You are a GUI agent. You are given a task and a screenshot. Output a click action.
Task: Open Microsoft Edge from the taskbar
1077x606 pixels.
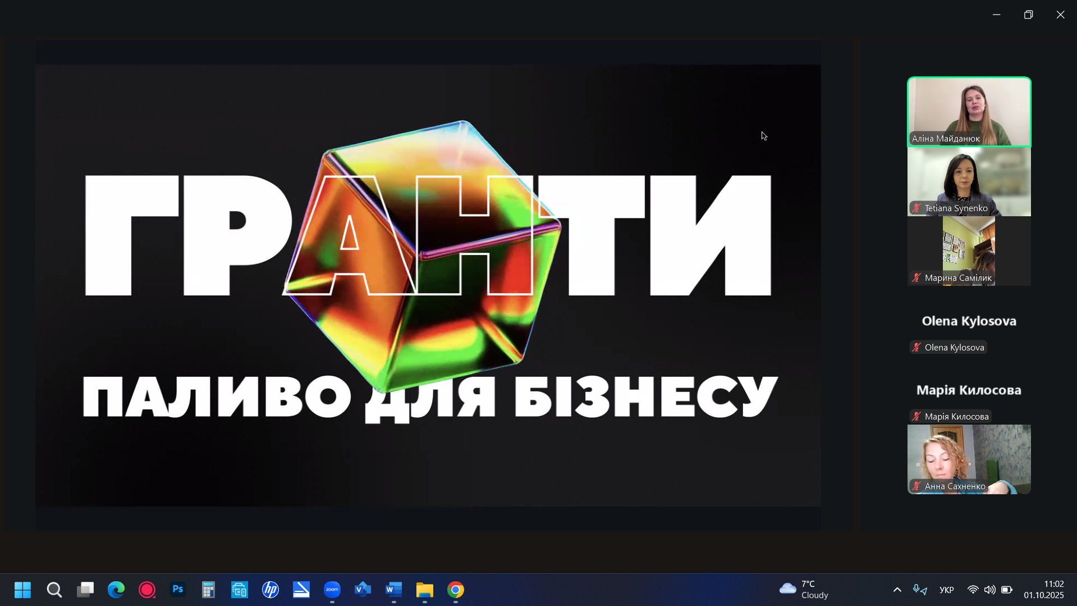coord(116,590)
